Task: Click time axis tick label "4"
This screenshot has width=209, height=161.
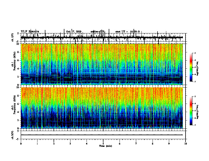Action: coord(87,144)
